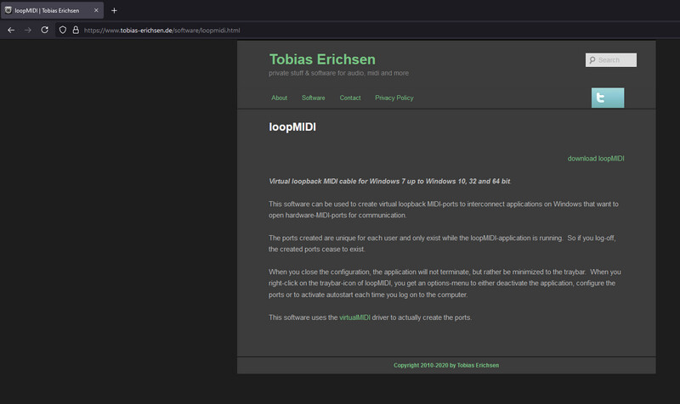Click the magnifier icon in the Search box

click(592, 60)
